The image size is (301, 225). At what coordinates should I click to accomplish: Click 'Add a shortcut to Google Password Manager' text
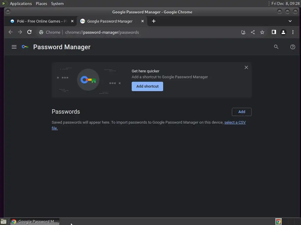click(x=170, y=77)
